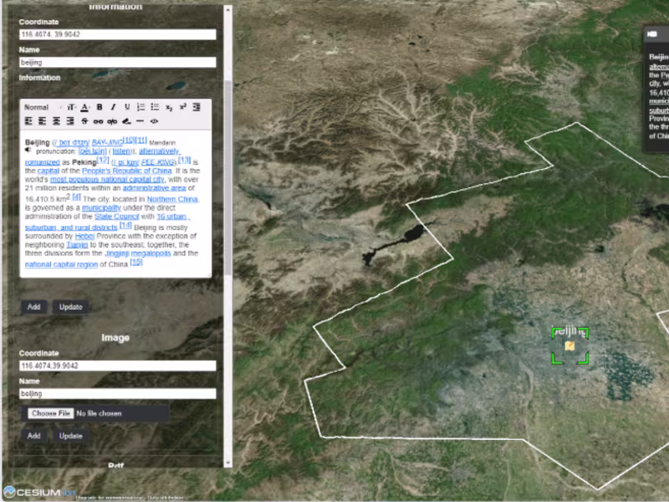Open the 'Hebei' link
Screen dimensions: 669x502
tap(84, 236)
